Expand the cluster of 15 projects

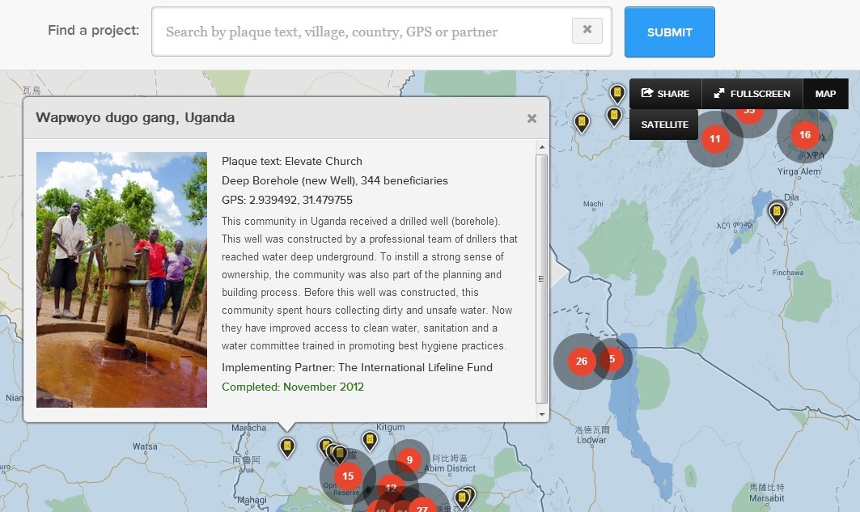348,476
